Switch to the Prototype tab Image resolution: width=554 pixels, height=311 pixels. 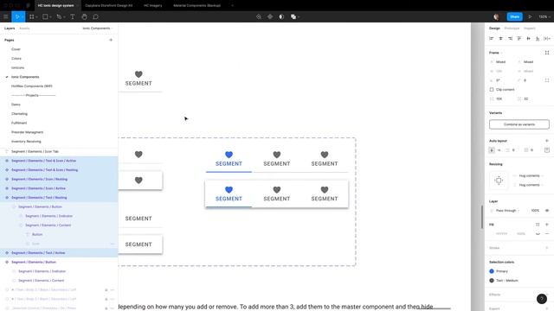[x=512, y=29]
